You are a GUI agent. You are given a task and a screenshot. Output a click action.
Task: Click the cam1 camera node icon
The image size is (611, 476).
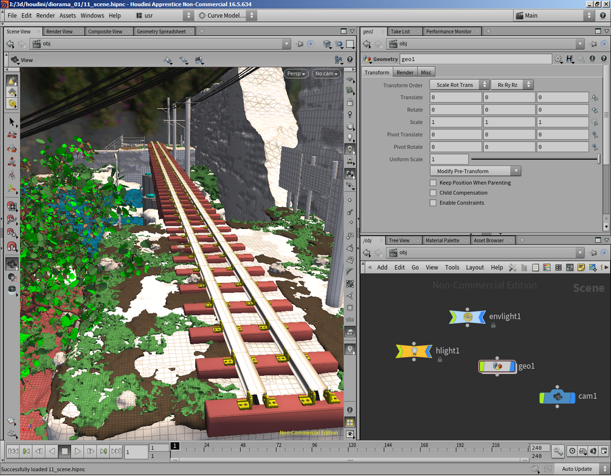(x=557, y=397)
